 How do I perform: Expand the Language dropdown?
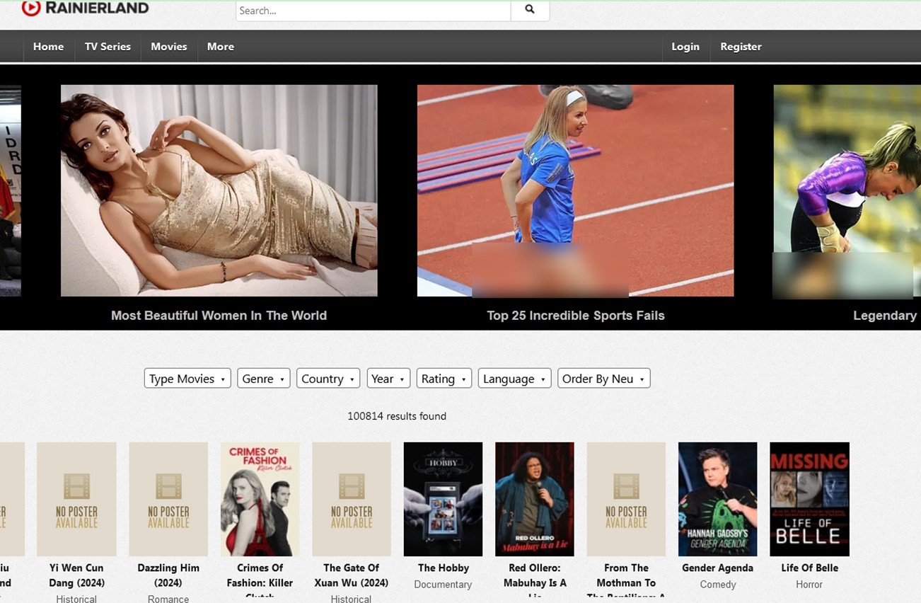pyautogui.click(x=514, y=379)
